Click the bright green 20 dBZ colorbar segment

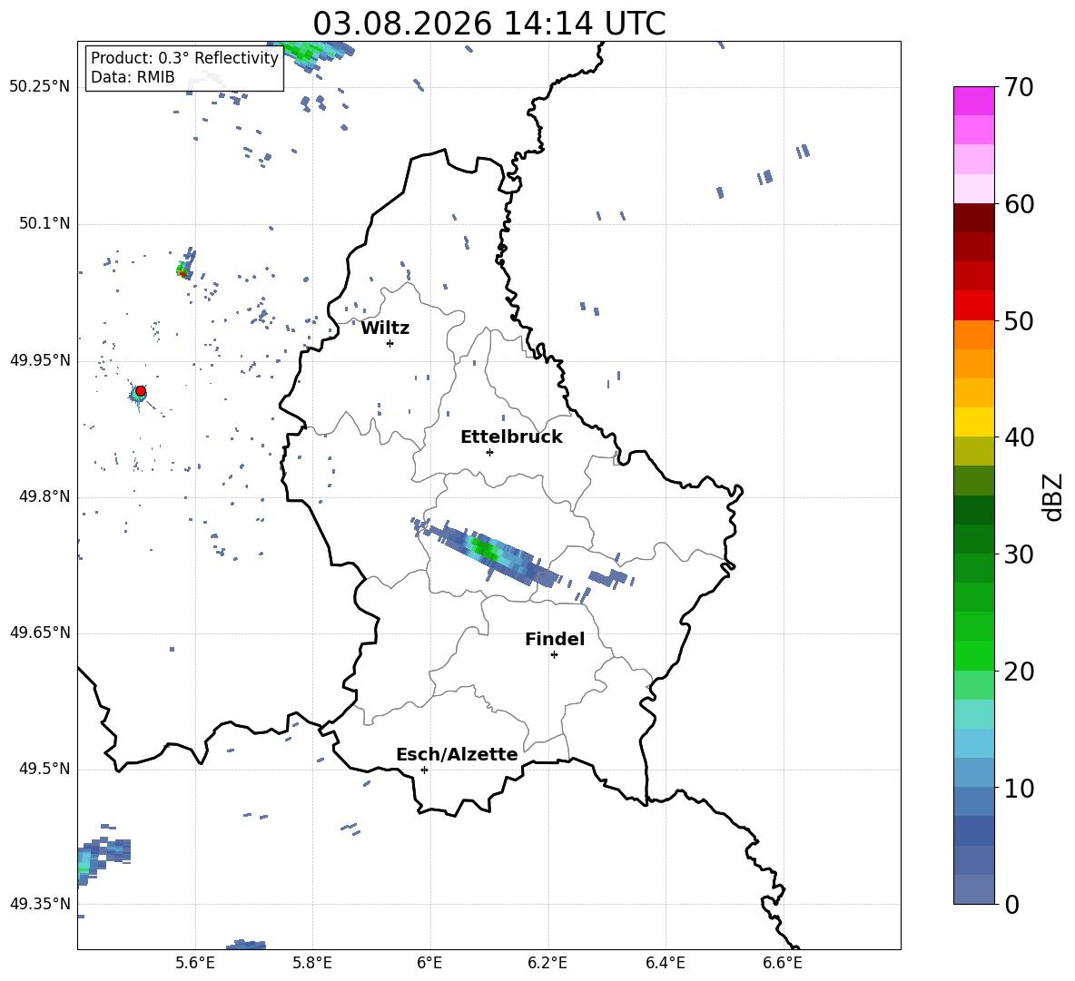tap(973, 655)
